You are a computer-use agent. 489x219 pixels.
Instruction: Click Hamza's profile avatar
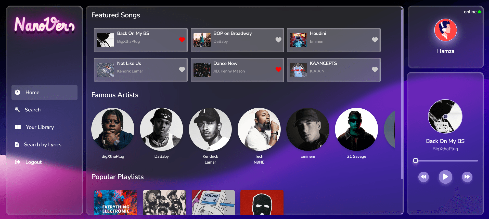(x=445, y=30)
